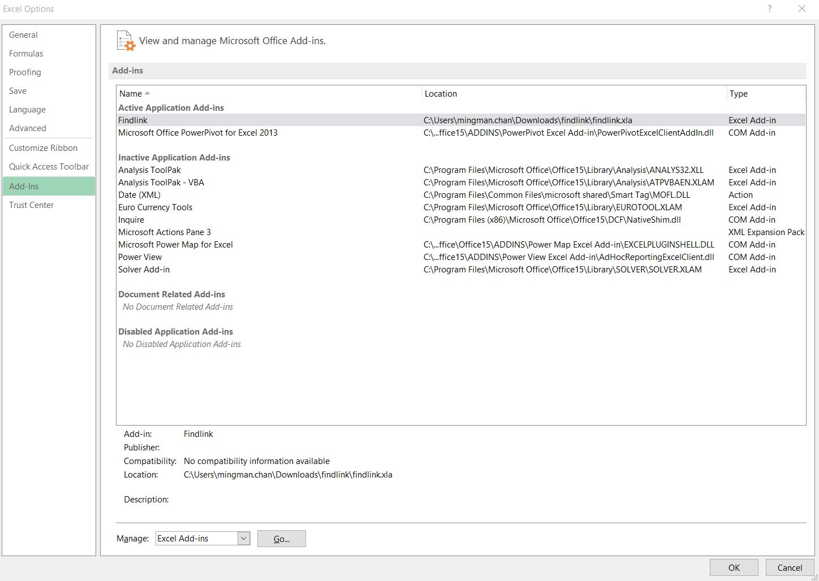Click the SOLVER.XLAM location path
The image size is (819, 581).
(x=563, y=270)
